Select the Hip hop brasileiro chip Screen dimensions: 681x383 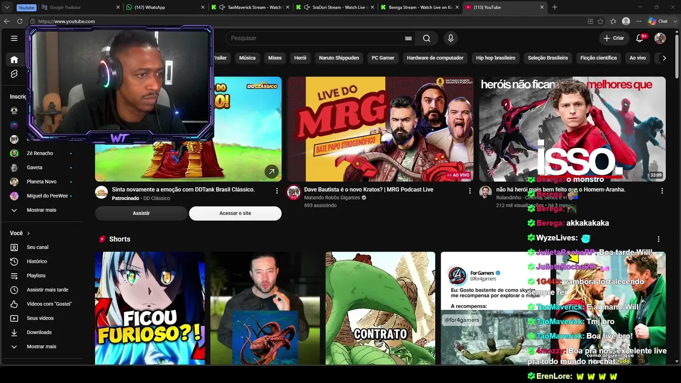[x=496, y=58]
